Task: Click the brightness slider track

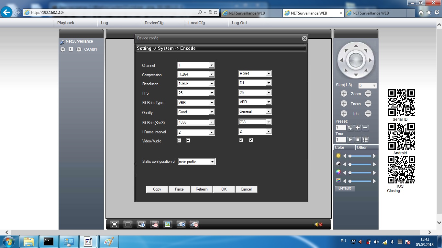Action: (x=361, y=156)
